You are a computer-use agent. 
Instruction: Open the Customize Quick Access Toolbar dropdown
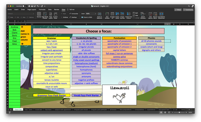pyautogui.click(x=45, y=6)
